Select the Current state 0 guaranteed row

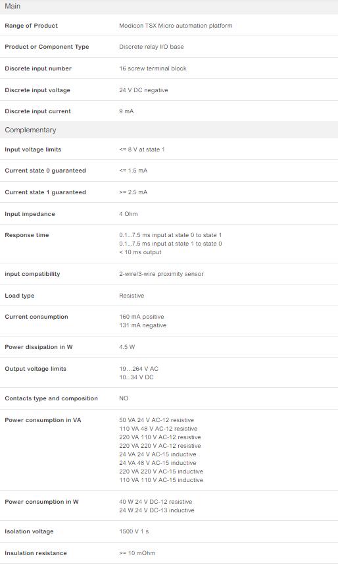pos(169,171)
